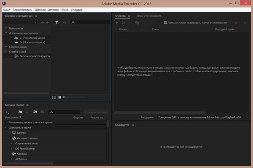
Task: Switch media browser to list view icon
Action: (x=54, y=97)
